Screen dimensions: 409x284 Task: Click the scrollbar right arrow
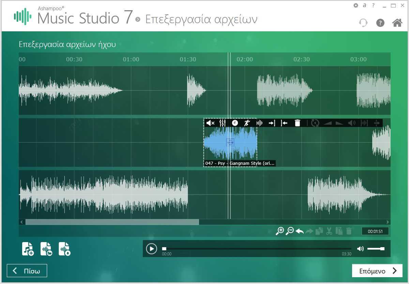388,222
